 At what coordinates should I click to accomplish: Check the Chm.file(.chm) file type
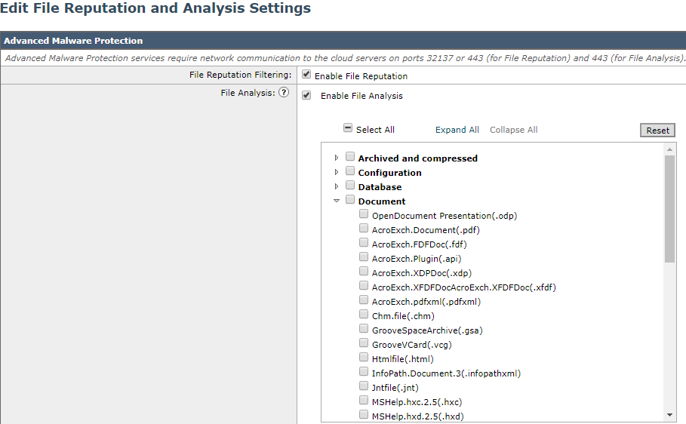point(364,314)
